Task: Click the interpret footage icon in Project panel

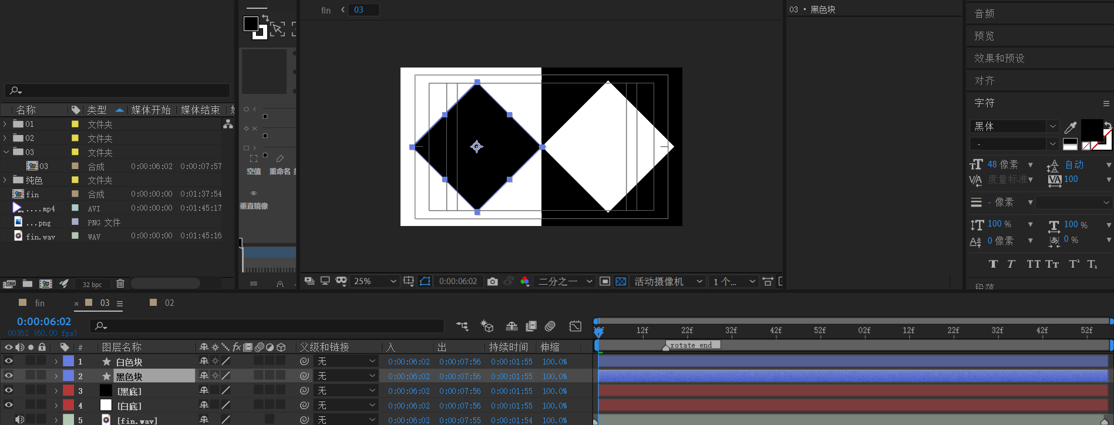Action: tap(9, 284)
